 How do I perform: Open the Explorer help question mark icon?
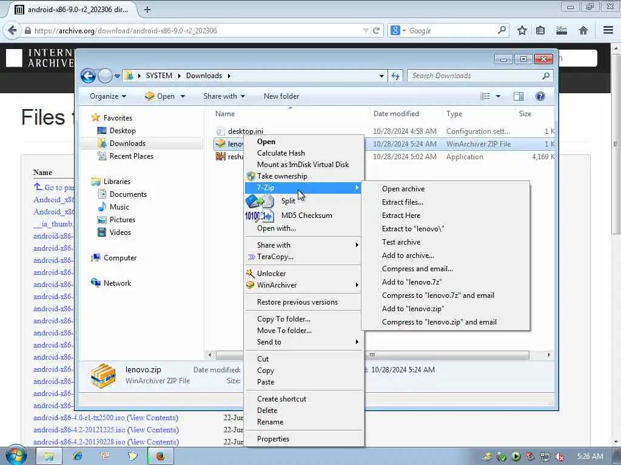click(540, 96)
